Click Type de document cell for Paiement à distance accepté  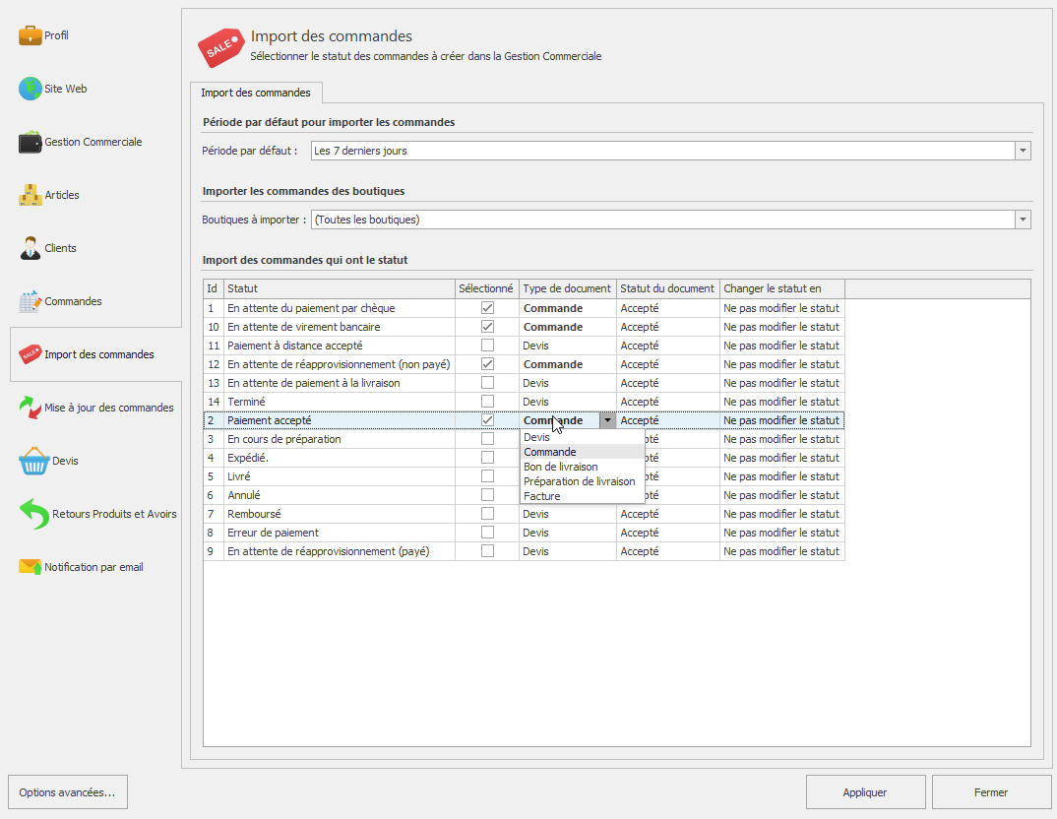(x=568, y=346)
